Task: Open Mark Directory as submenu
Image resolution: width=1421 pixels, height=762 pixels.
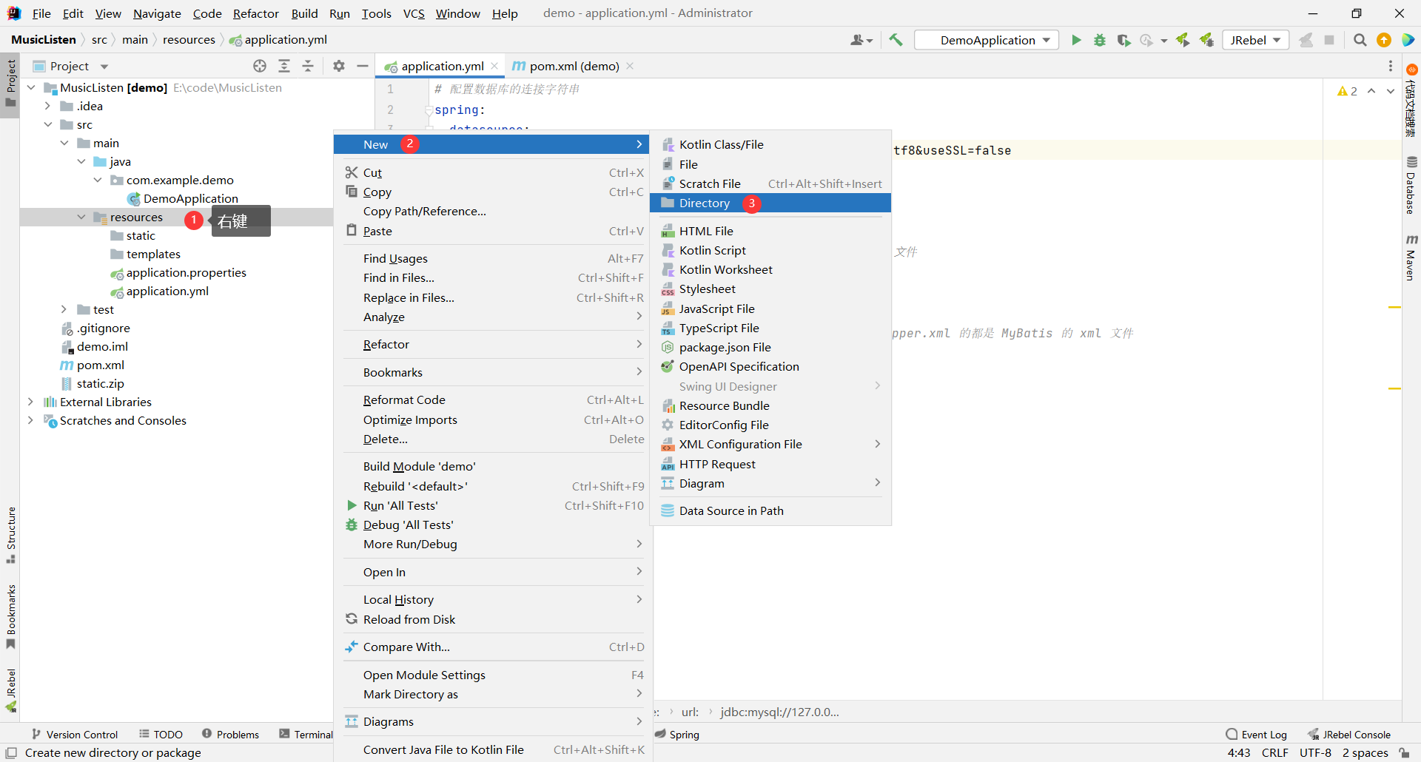Action: point(491,694)
